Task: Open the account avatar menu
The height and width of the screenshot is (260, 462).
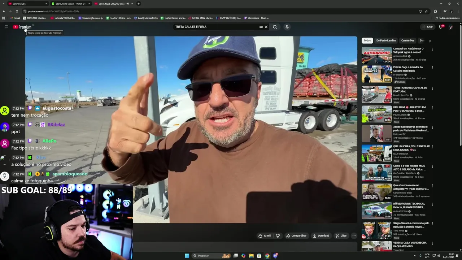Action: point(451,27)
